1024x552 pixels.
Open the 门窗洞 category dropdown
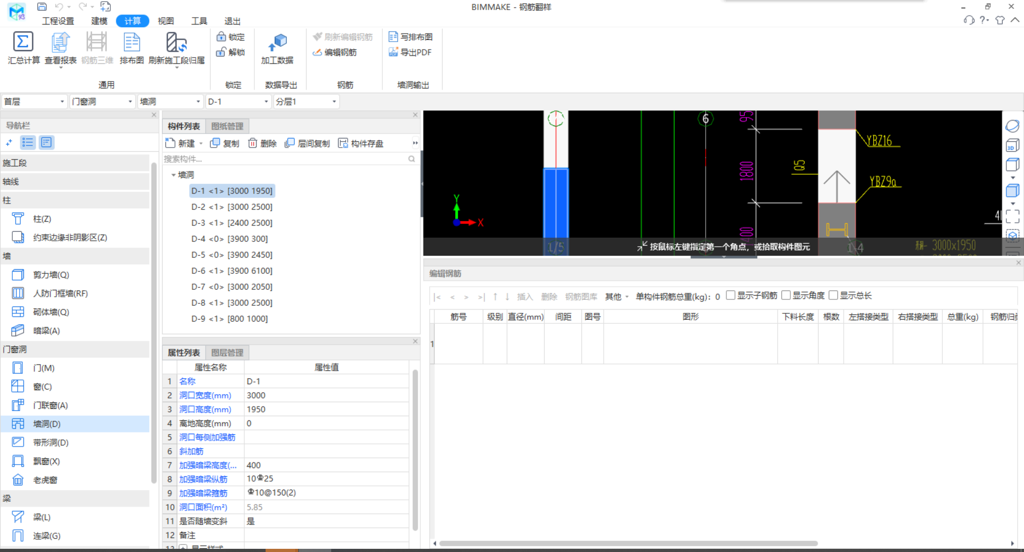click(x=102, y=101)
